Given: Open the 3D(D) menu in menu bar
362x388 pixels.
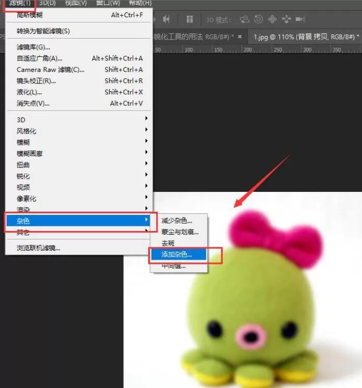Looking at the screenshot, I should [47, 3].
